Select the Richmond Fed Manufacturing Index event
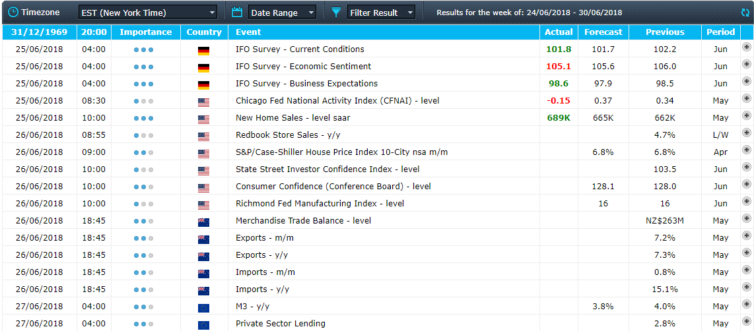Screen dimensions: 754x331 click(x=320, y=204)
